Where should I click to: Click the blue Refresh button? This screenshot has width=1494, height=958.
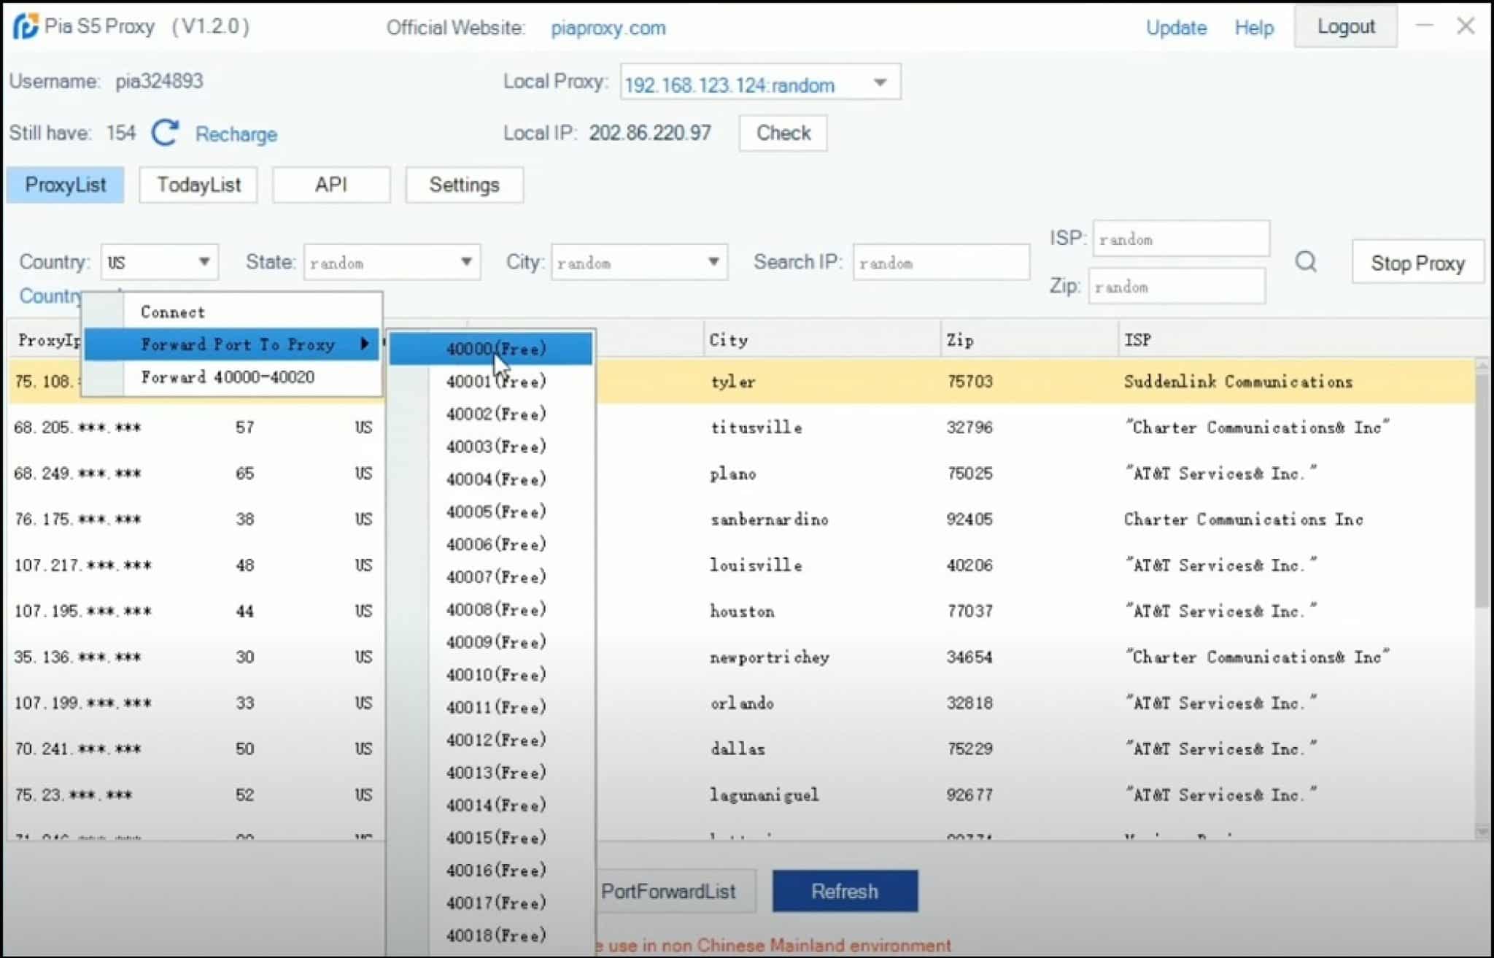point(845,891)
